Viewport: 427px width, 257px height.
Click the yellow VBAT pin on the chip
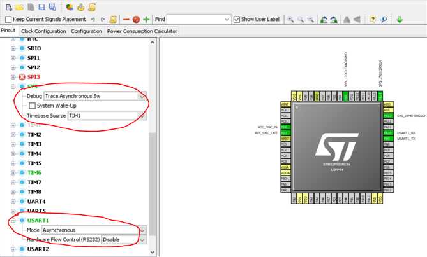(285, 104)
